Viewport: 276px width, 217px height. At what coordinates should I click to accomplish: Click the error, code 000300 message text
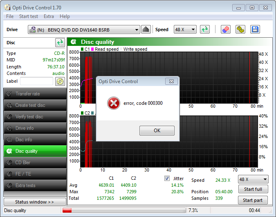[143, 103]
